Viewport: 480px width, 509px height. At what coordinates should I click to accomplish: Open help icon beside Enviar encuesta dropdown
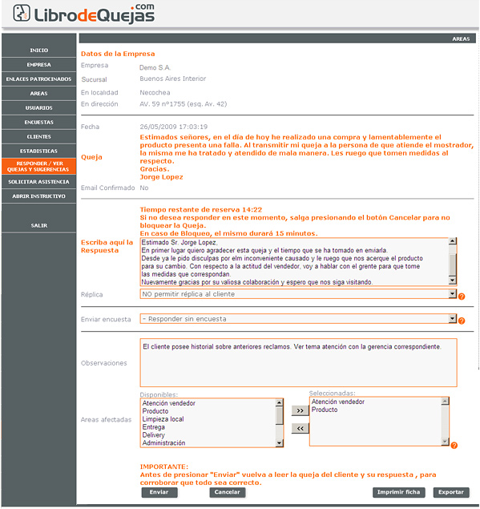coord(462,321)
